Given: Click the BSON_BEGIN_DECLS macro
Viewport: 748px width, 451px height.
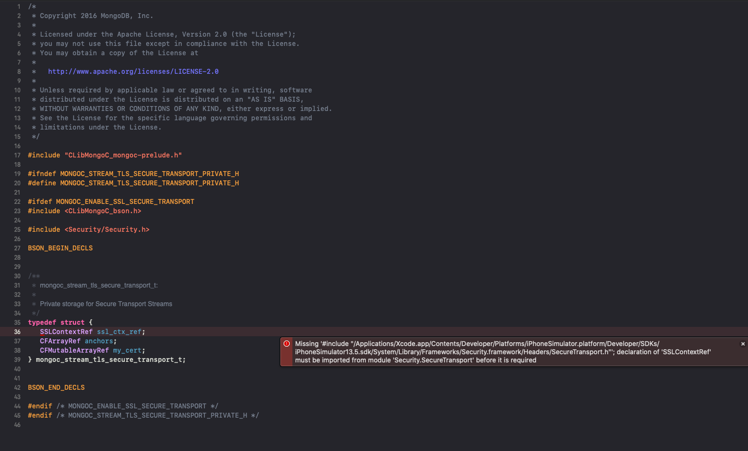Looking at the screenshot, I should pos(60,248).
